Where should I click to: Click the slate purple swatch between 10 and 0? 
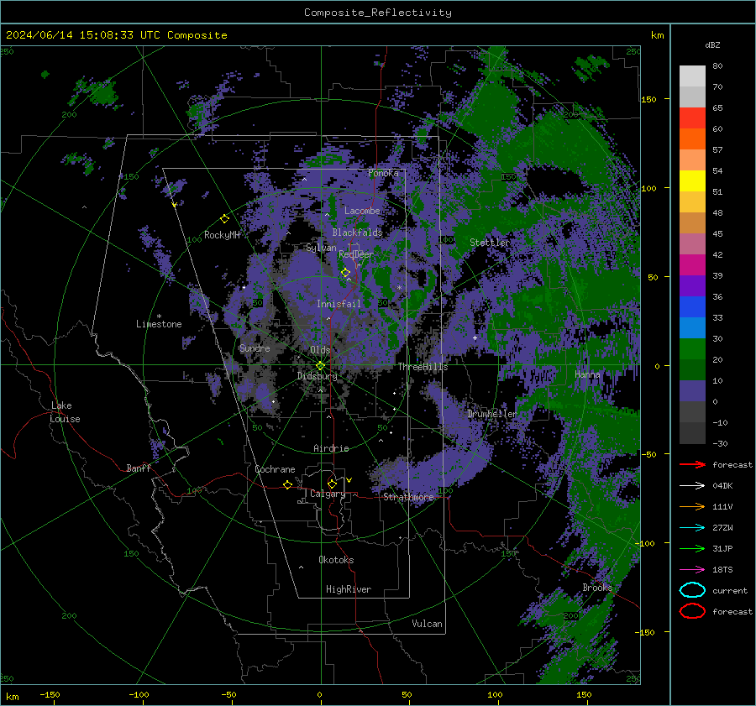pyautogui.click(x=692, y=391)
